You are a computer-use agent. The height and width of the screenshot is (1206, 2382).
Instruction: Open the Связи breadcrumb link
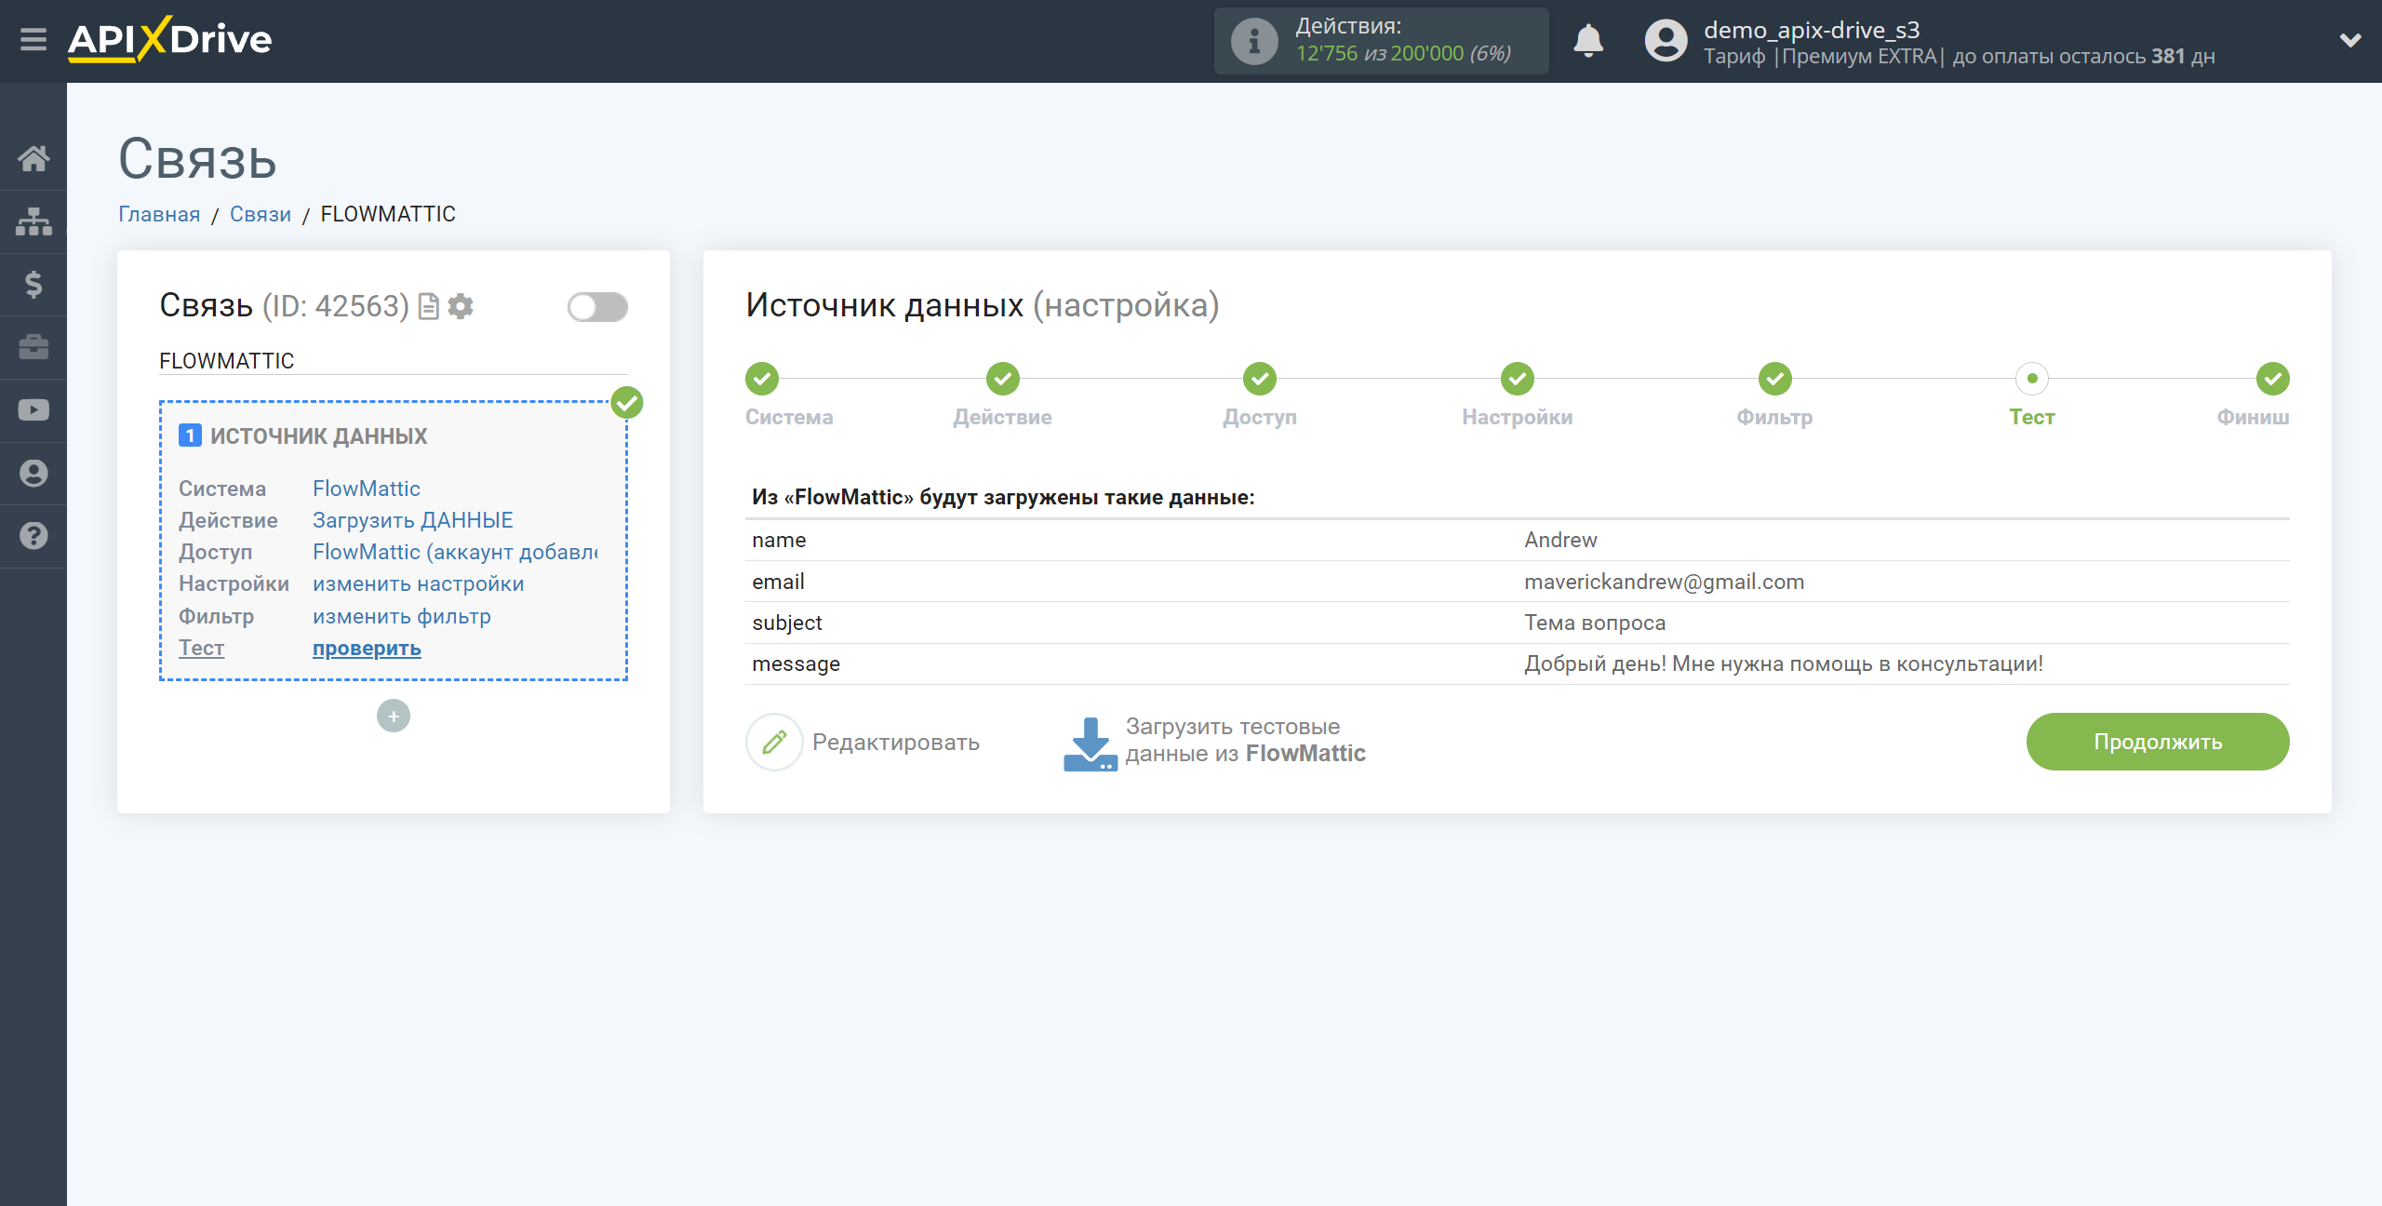(x=261, y=214)
